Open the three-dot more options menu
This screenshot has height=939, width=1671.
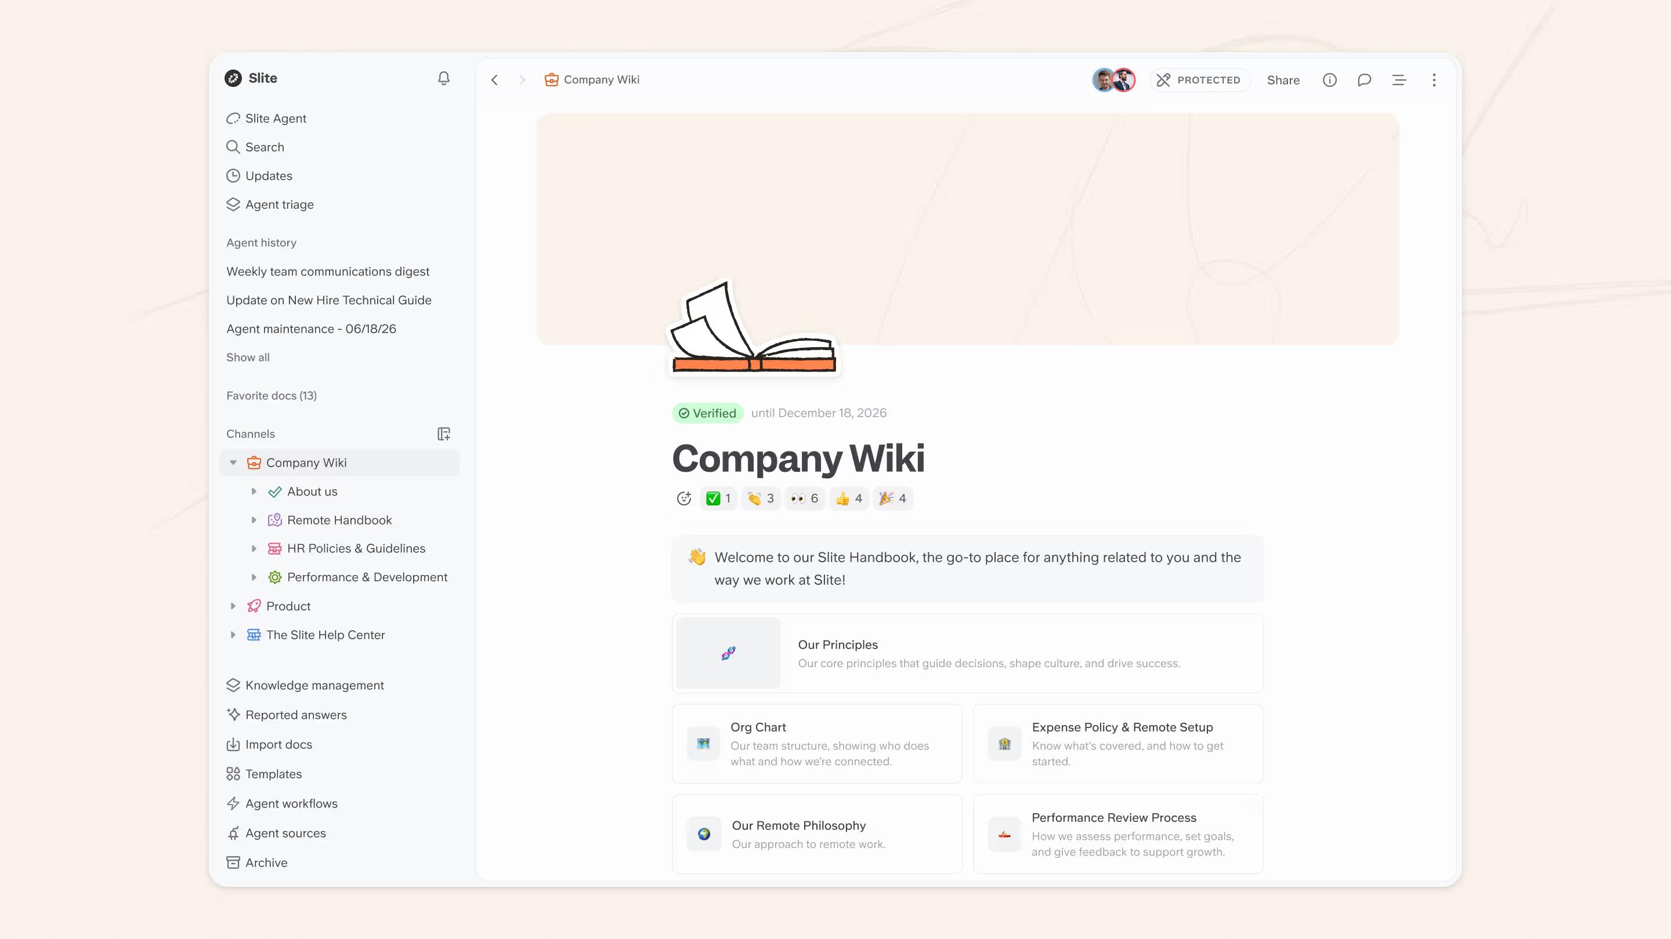tap(1434, 80)
